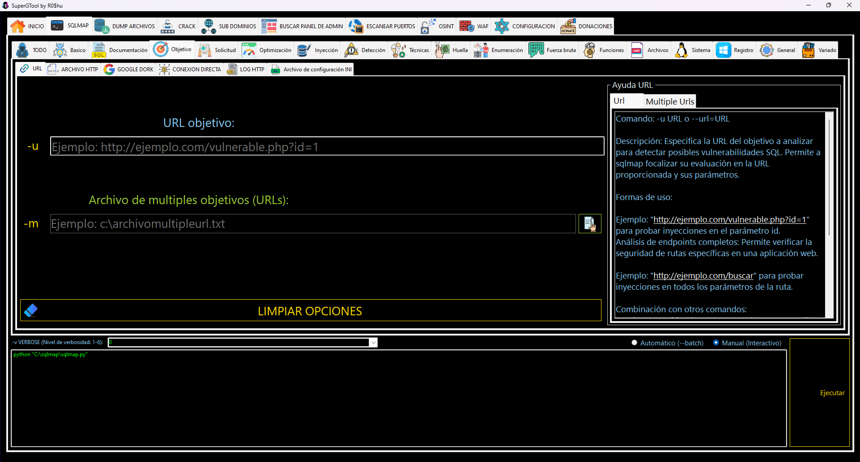
Task: Select the TODO options tab
Action: click(x=31, y=50)
